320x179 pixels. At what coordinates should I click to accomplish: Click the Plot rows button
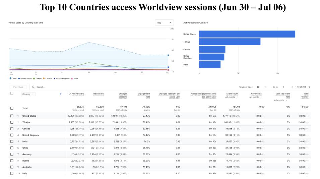pyautogui.click(x=18, y=87)
